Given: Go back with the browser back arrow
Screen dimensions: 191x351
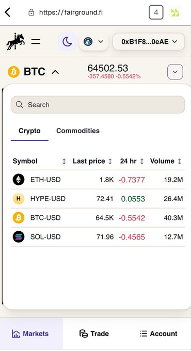Looking at the screenshot, I should coord(7,12).
